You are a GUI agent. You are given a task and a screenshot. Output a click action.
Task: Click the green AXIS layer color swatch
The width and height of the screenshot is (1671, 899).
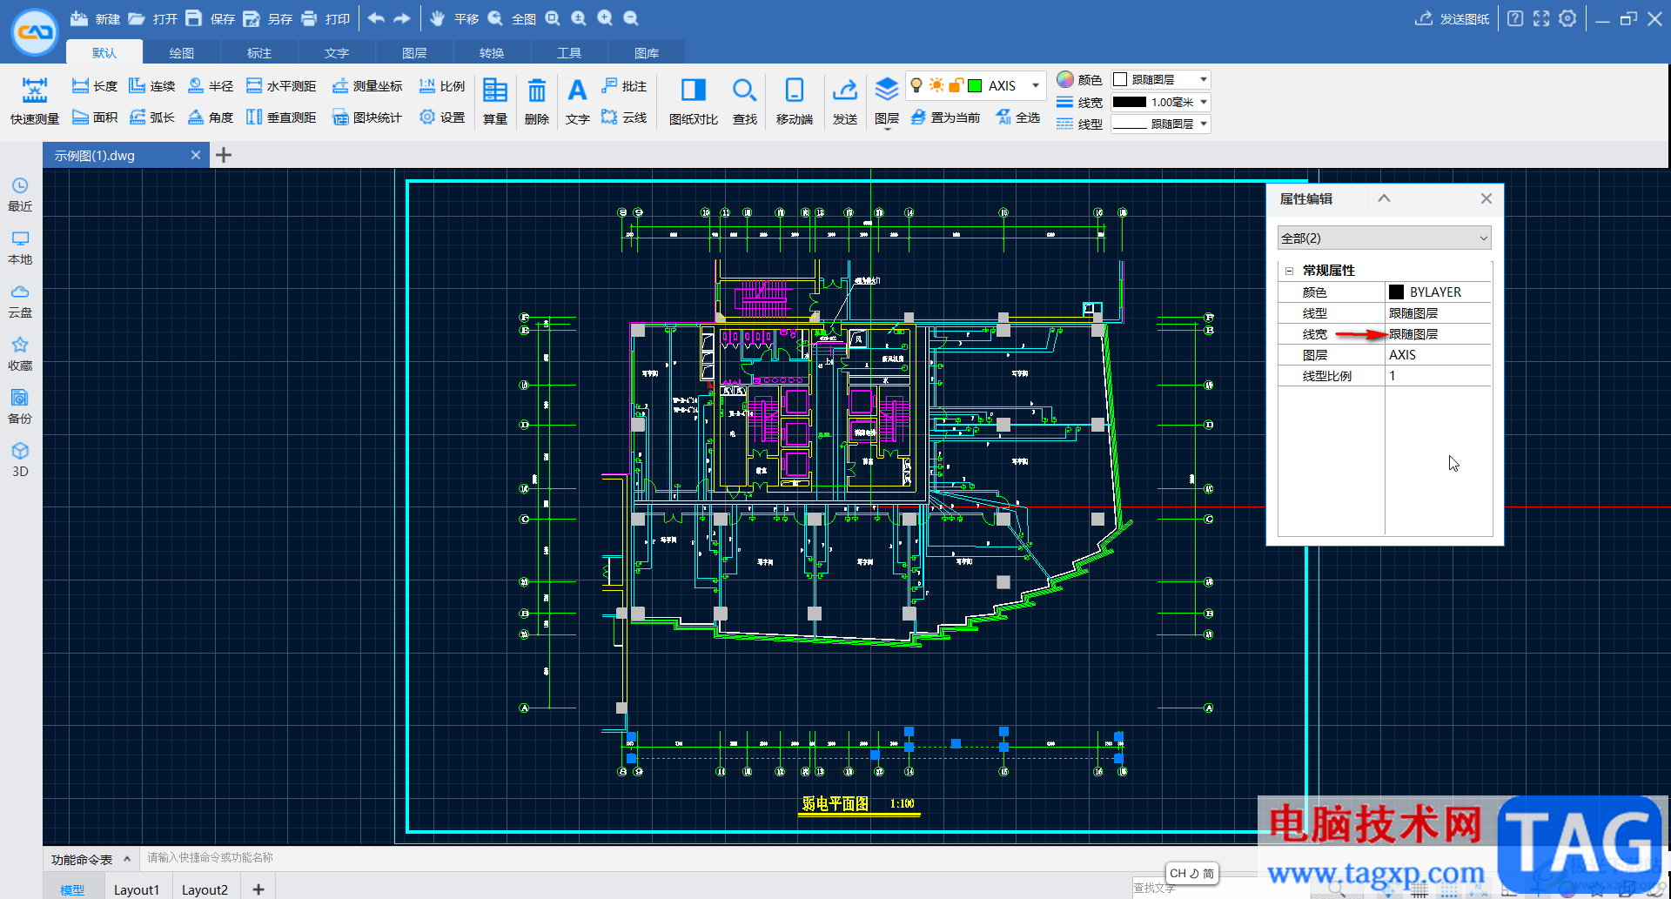coord(975,85)
